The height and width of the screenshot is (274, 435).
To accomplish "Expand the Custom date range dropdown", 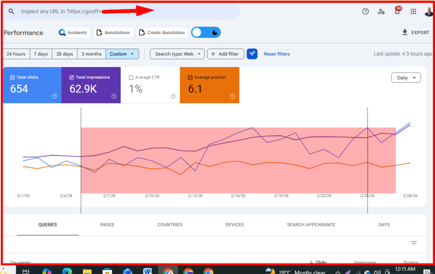I will coord(122,54).
